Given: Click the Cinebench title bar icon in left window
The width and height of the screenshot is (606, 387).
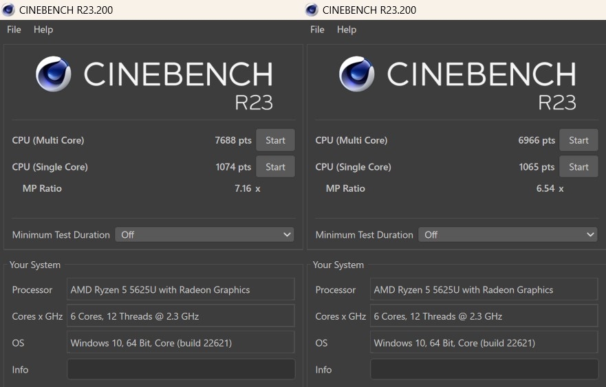Looking at the screenshot, I should 9,10.
